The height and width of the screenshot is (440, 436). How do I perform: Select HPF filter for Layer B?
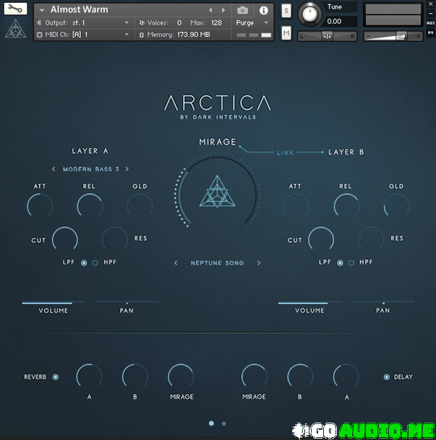click(x=351, y=263)
